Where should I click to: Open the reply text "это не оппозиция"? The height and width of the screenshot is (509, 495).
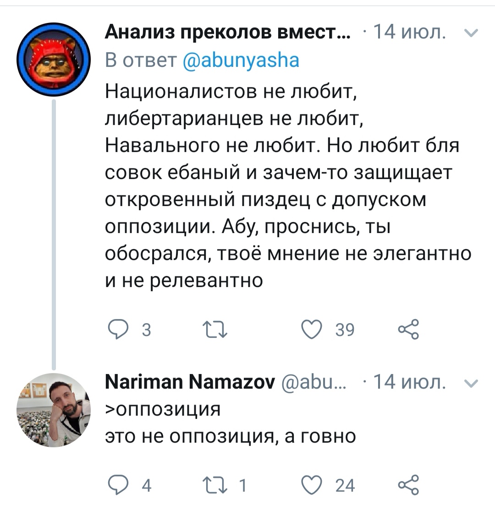click(231, 436)
